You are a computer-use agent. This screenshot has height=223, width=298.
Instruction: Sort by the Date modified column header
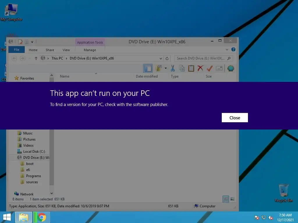(x=147, y=76)
